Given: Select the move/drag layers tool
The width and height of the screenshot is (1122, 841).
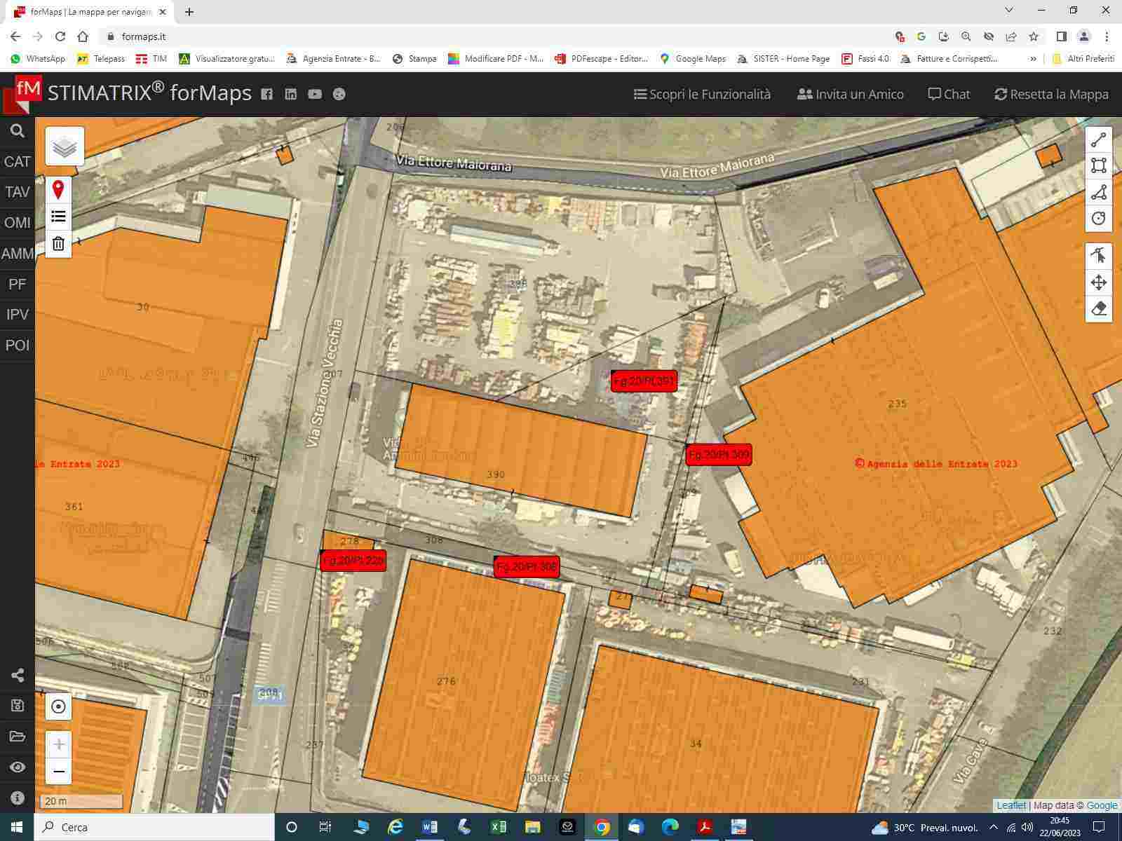Looking at the screenshot, I should pos(1098,282).
